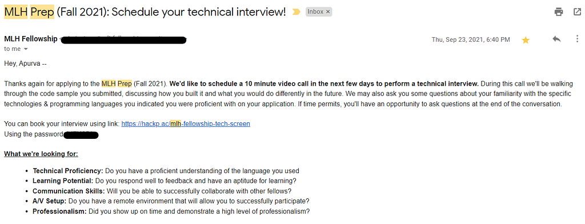
Task: Open the hackp.ac mlh-fellowship-tech-screen link
Action: pos(186,124)
